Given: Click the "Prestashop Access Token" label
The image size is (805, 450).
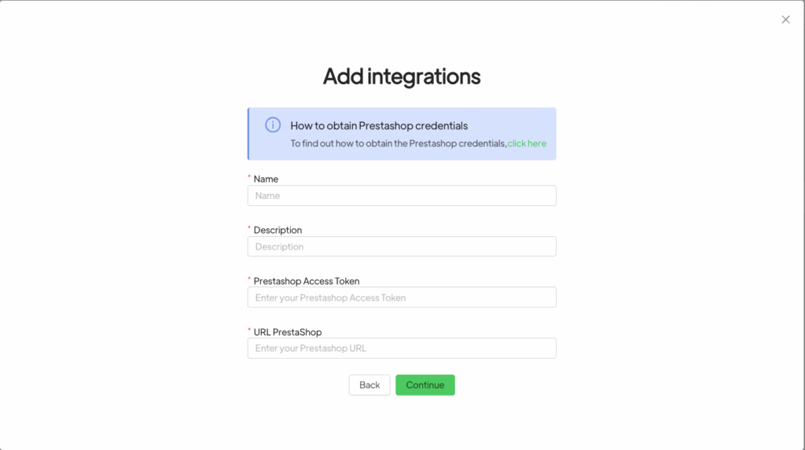Looking at the screenshot, I should [x=307, y=281].
